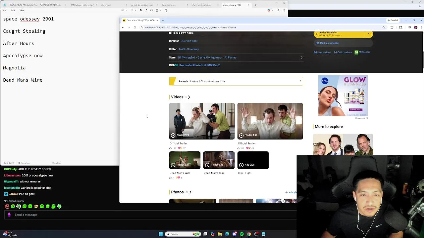Open the Notepad View menu

point(22,10)
